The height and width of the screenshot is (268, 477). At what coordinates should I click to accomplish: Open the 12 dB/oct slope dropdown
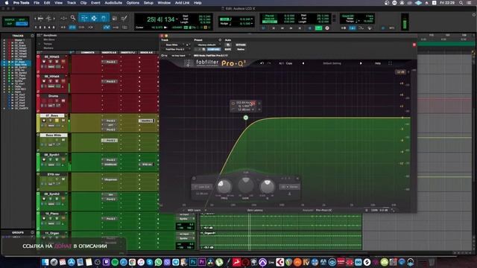click(202, 194)
